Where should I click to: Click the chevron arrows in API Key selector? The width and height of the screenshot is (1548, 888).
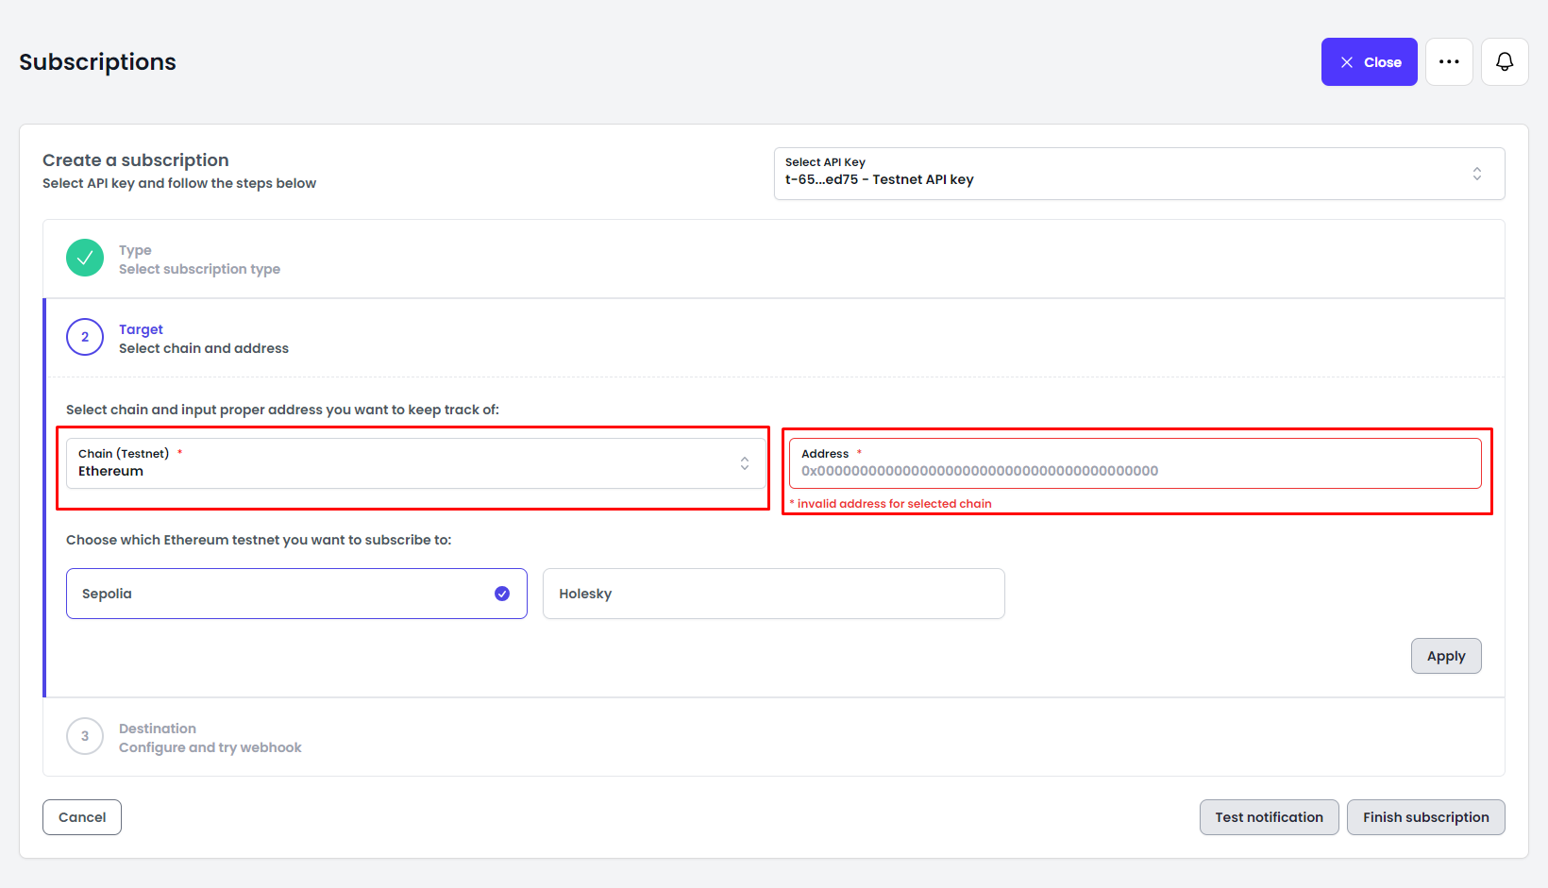click(1477, 174)
